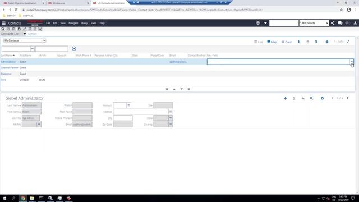Click the circular globe icon in the header

[258, 23]
